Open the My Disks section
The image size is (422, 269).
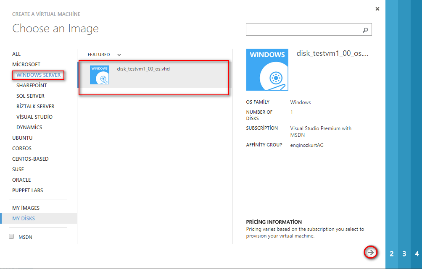click(24, 219)
